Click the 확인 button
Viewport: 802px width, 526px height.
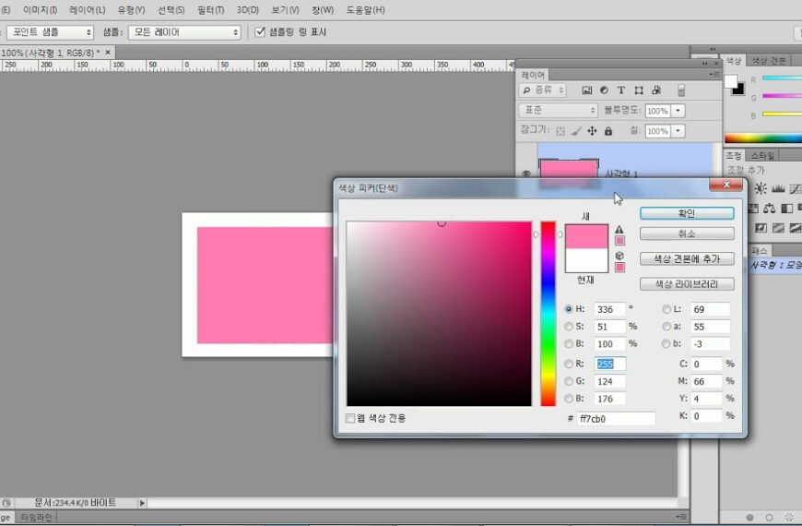click(687, 213)
